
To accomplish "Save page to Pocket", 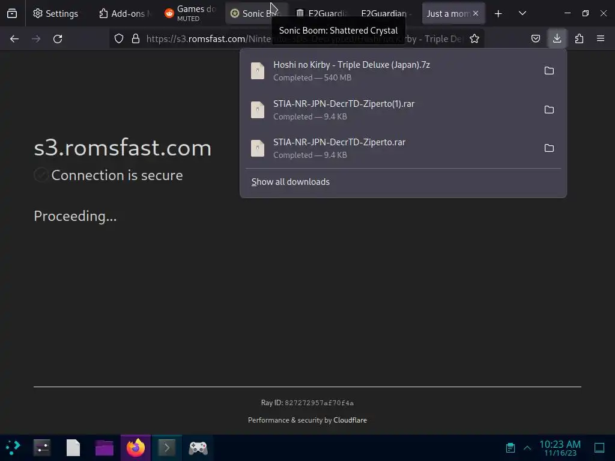I will pos(535,38).
